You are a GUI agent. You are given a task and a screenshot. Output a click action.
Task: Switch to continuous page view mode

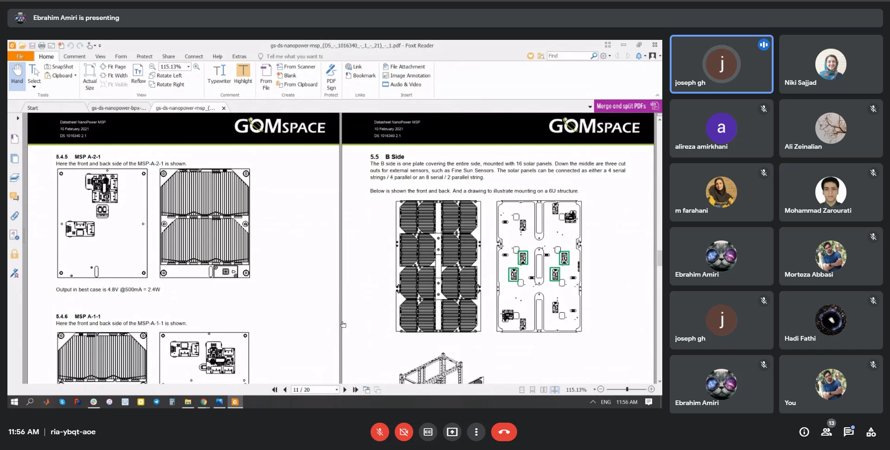point(532,390)
